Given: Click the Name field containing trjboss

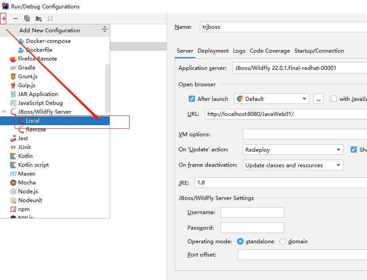Looking at the screenshot, I should (x=283, y=27).
